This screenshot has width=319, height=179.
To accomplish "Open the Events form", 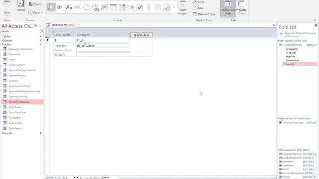I will coord(12,60).
